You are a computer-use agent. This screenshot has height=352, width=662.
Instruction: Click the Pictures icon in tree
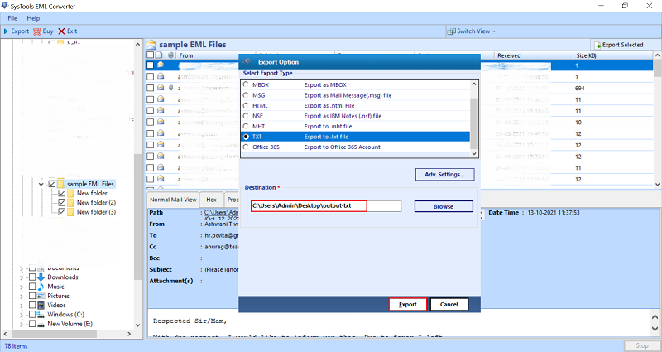(x=41, y=296)
